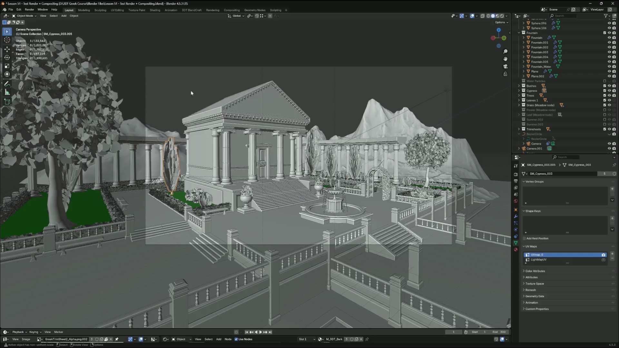The height and width of the screenshot is (348, 619).
Task: Open Material properties tab icon
Action: (x=516, y=249)
